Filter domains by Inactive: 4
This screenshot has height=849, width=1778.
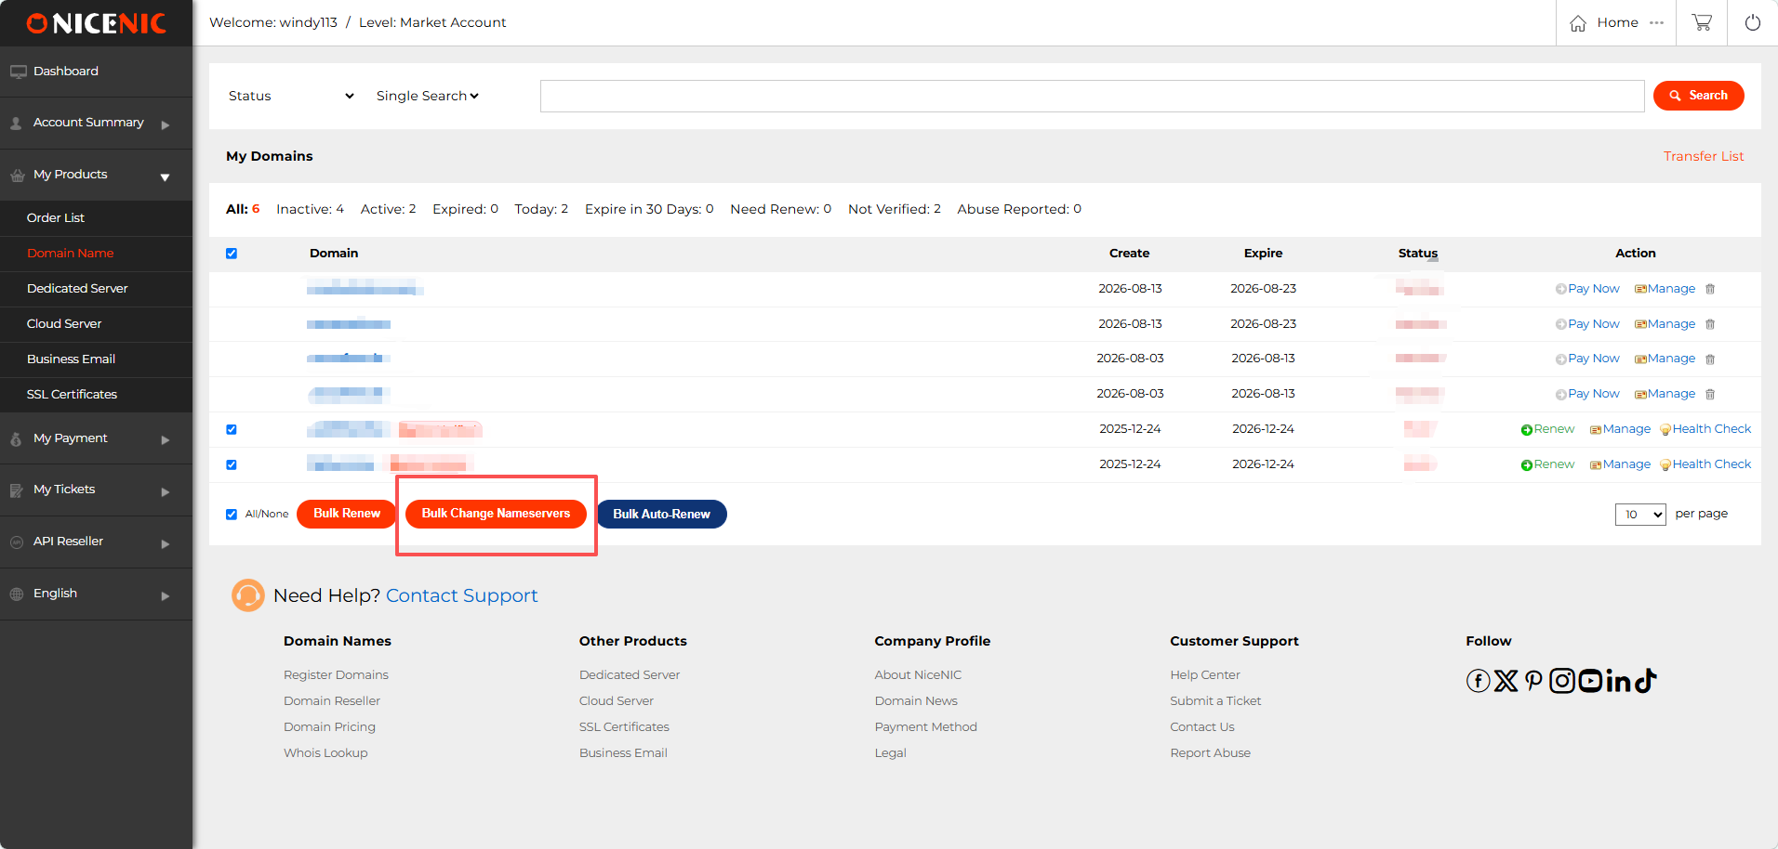coord(310,209)
